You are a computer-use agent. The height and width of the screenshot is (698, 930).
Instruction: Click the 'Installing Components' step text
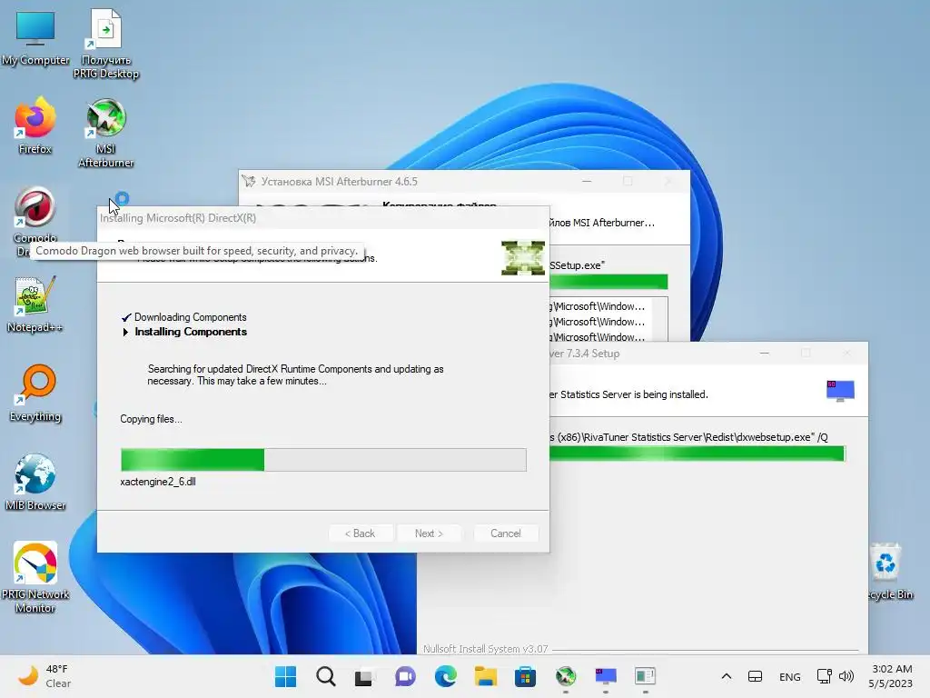pyautogui.click(x=191, y=332)
